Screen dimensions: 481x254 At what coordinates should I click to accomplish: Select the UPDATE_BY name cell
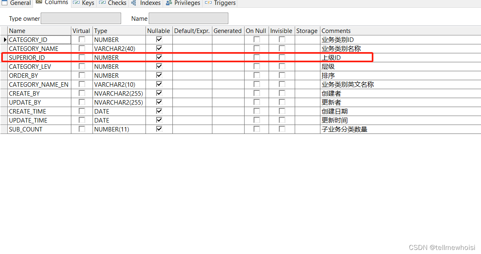[39, 102]
